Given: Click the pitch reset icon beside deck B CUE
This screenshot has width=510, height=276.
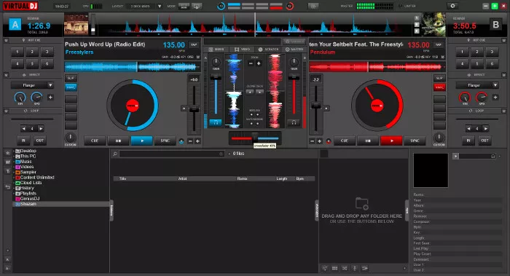Looking at the screenshot, I should click(x=329, y=141).
